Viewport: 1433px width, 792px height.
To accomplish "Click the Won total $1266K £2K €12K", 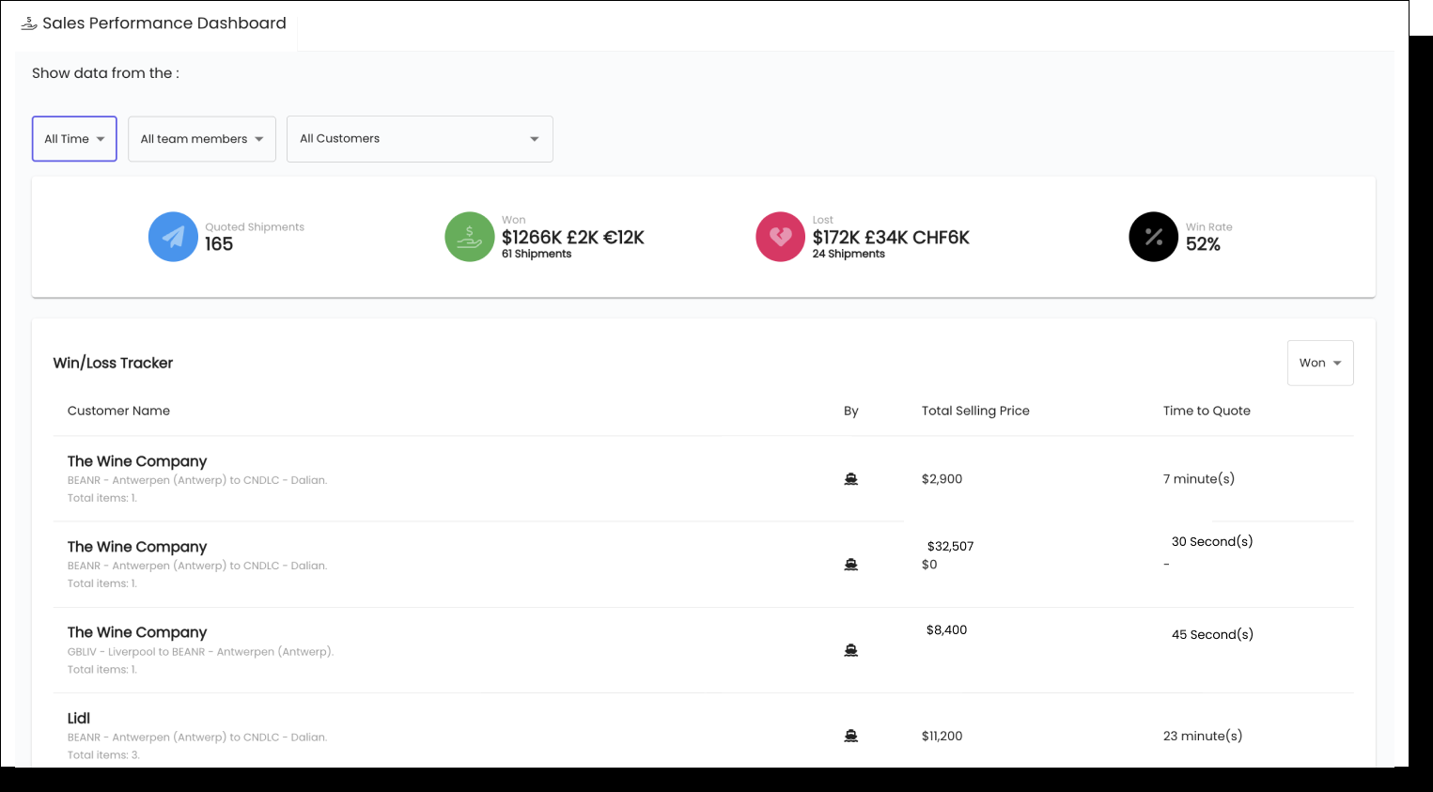I will [573, 238].
